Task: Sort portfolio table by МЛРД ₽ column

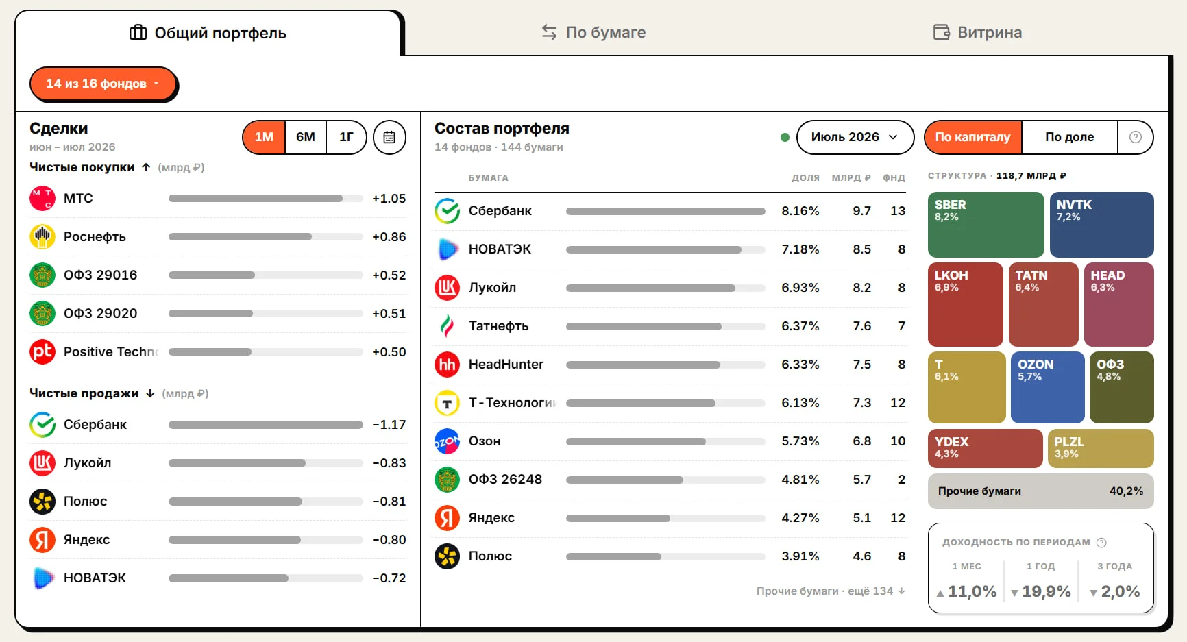Action: point(851,177)
